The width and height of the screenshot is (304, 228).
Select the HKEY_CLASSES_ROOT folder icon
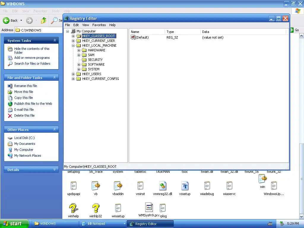78,36
